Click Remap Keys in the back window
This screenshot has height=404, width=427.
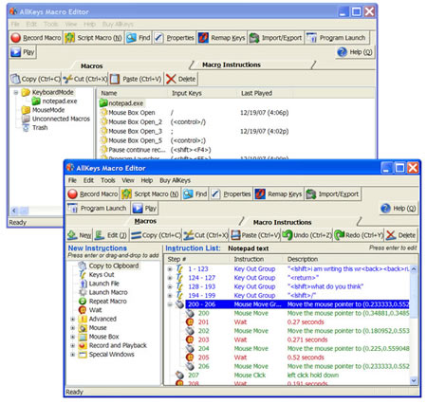pos(221,38)
